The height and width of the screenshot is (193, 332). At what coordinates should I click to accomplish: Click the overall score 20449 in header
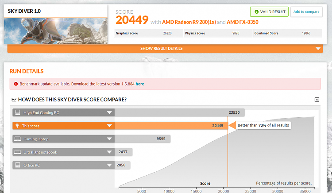132,20
